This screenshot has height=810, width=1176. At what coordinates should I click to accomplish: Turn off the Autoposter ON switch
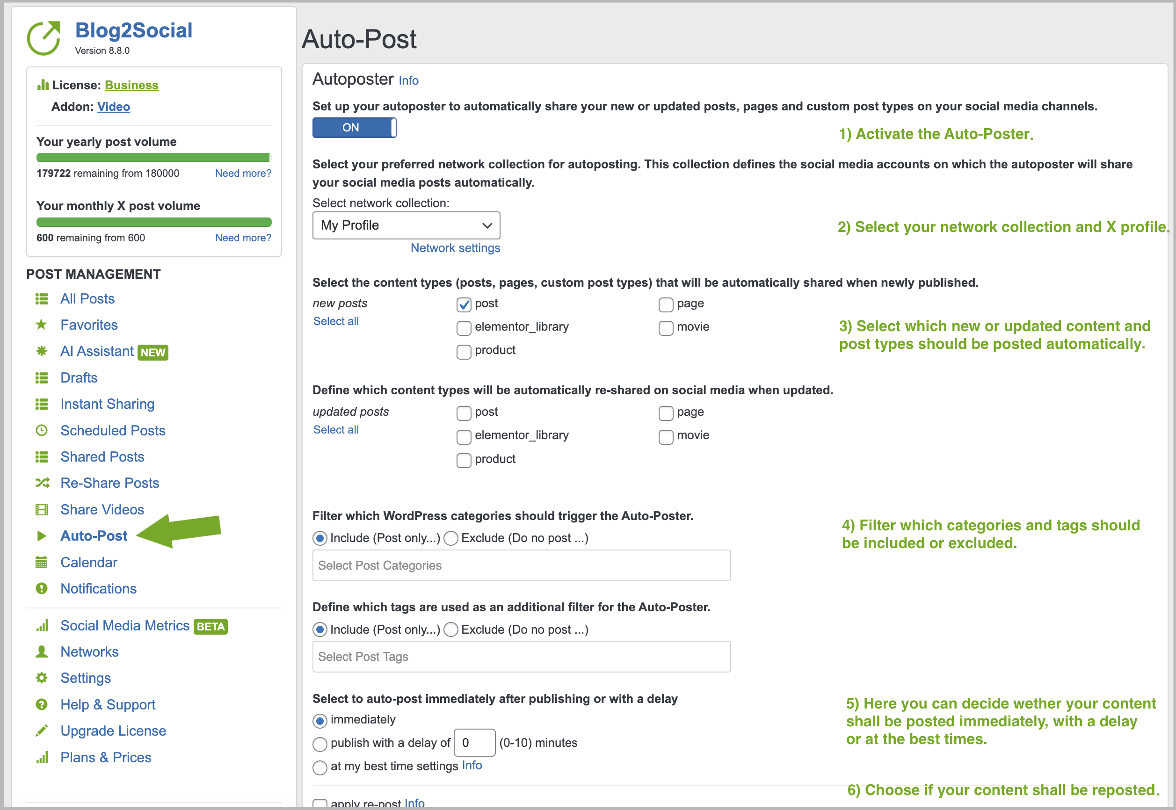click(354, 127)
